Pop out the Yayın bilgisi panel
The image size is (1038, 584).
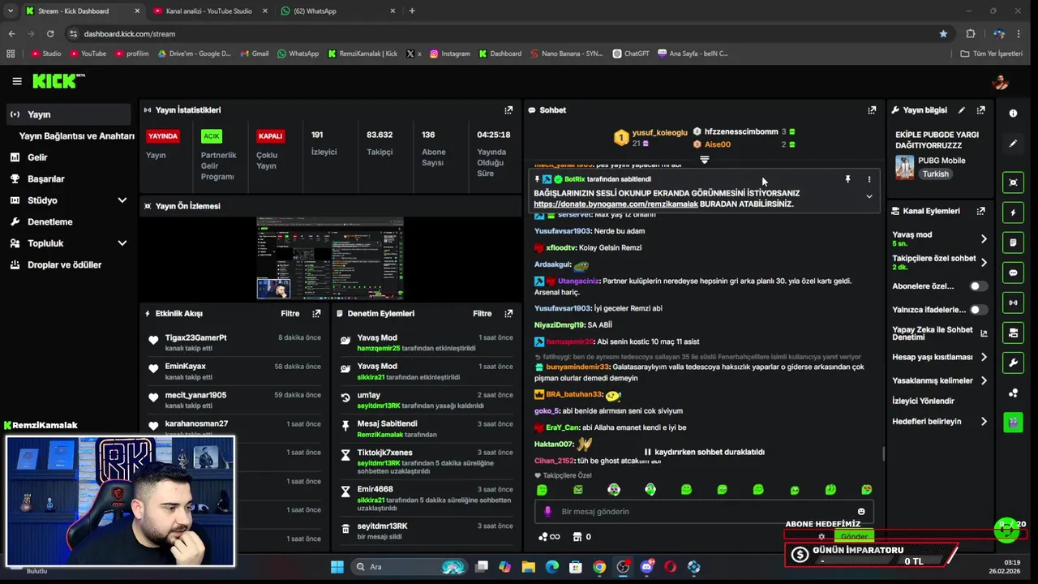tap(980, 110)
